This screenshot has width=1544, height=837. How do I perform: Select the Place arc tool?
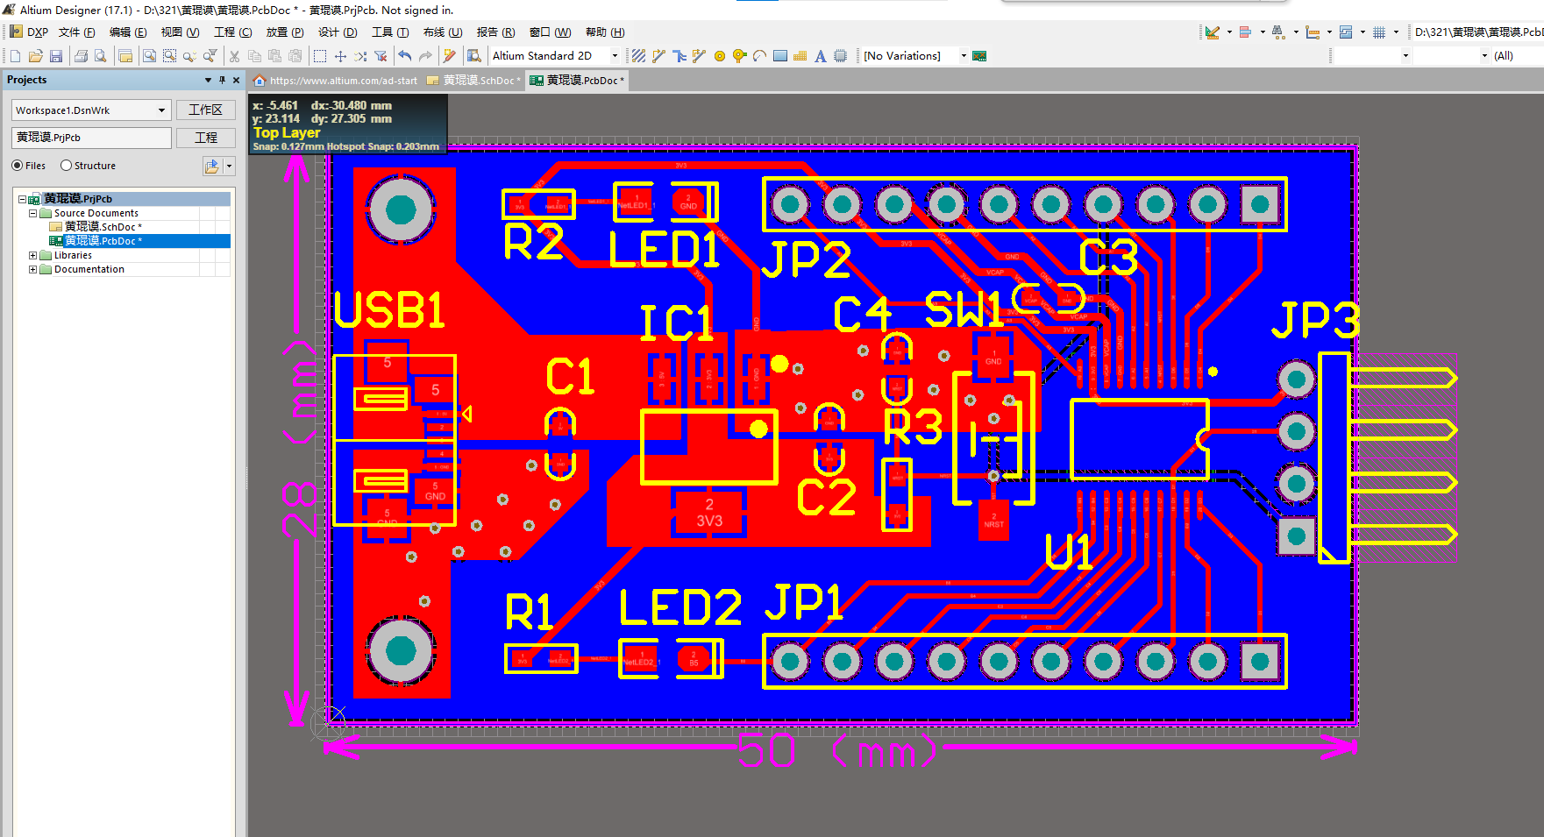click(759, 56)
